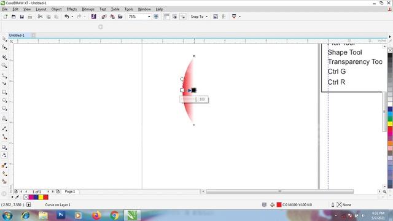
Task: Open Firefox from the taskbar
Action: [x=96, y=215]
